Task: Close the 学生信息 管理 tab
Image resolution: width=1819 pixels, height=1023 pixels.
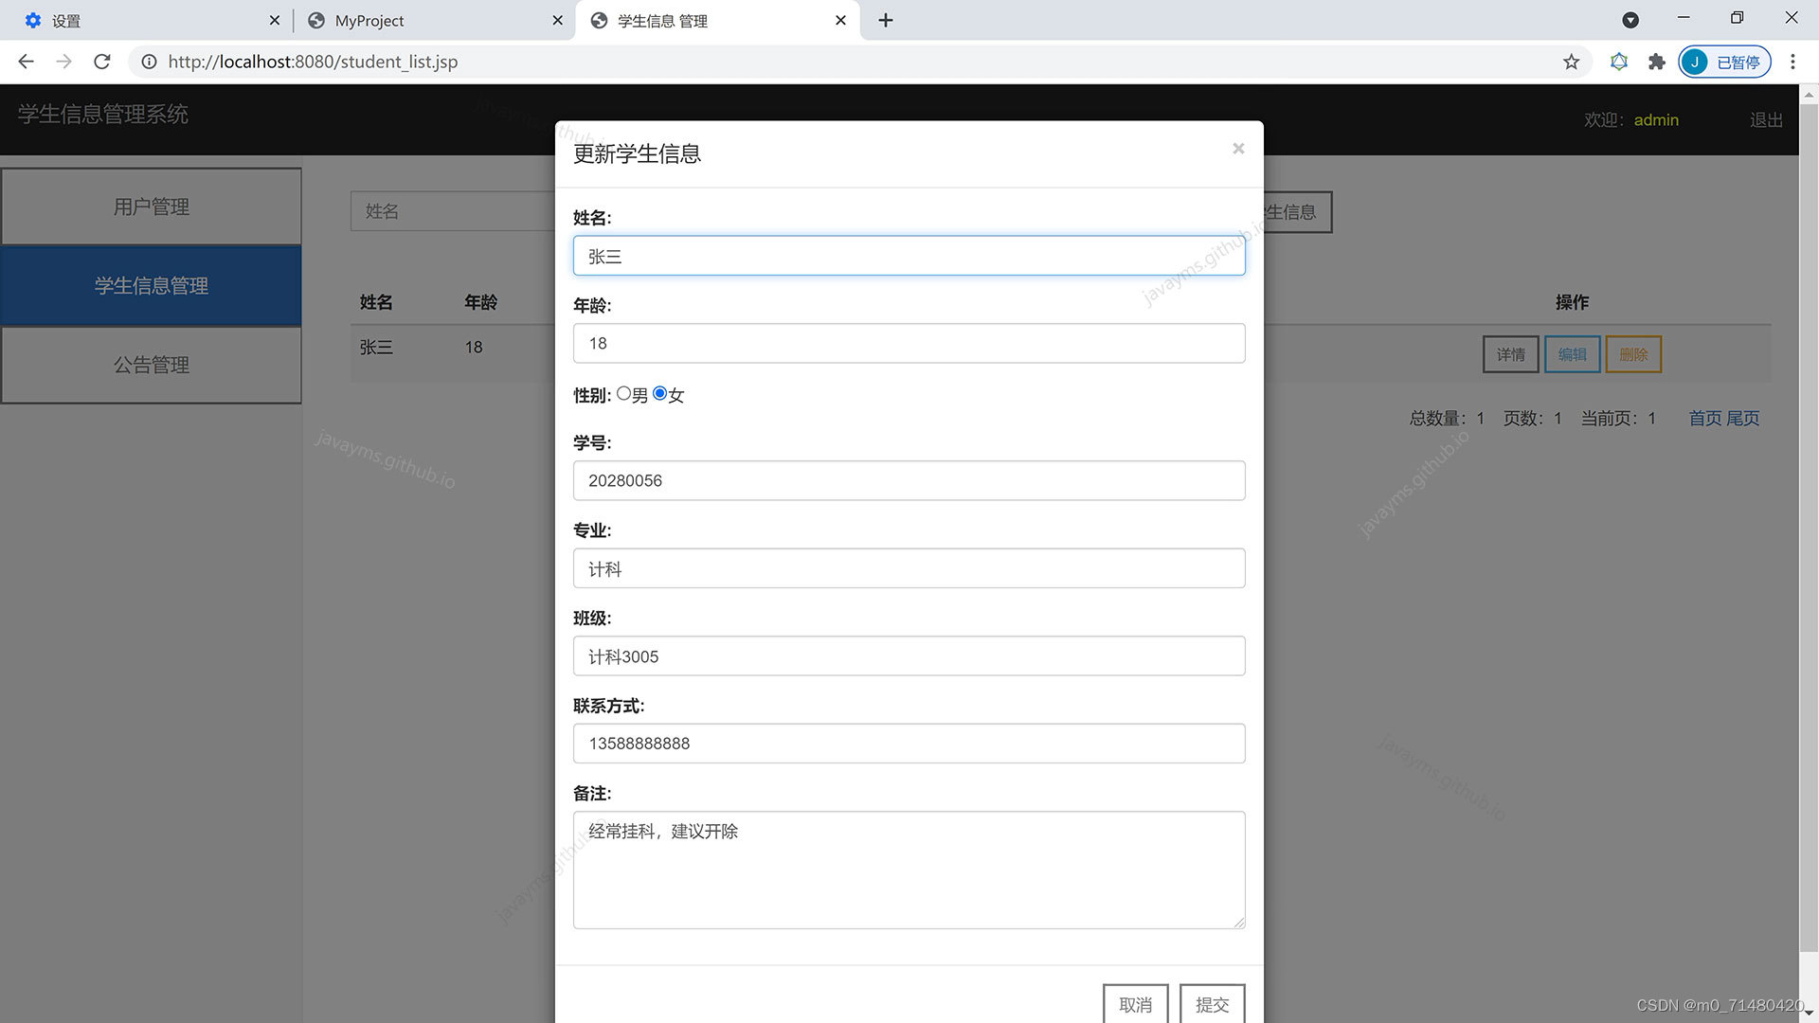Action: pyautogui.click(x=840, y=20)
